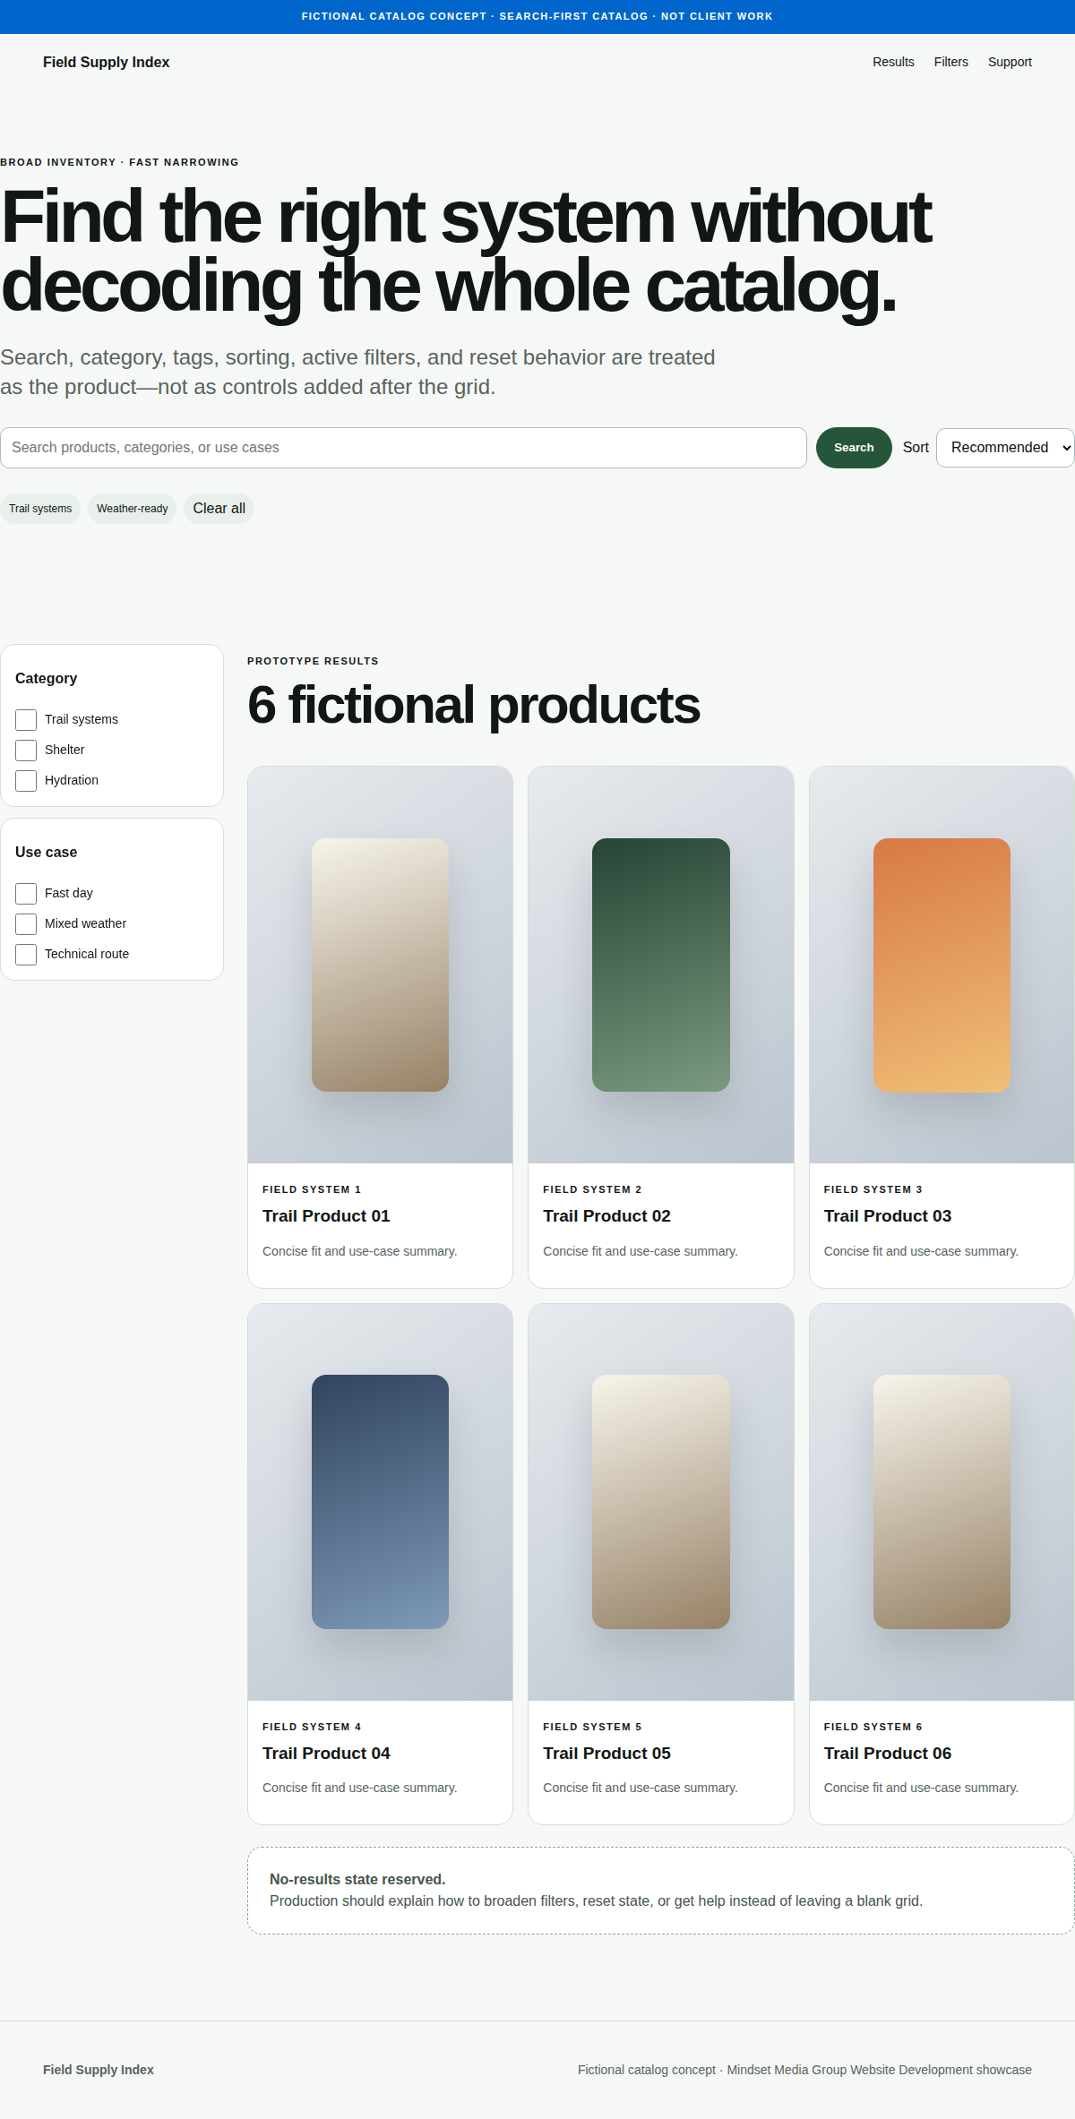Toggle the Mixed weather checkbox
This screenshot has height=2119, width=1075.
point(26,924)
